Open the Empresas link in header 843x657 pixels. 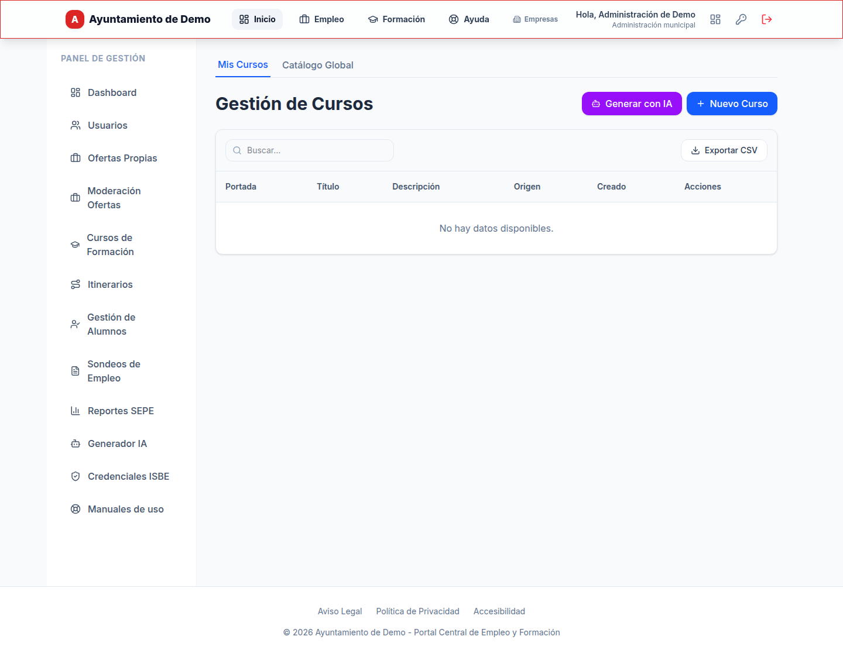[x=535, y=19]
